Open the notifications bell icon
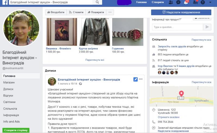217x133 pixels. pos(186,2)
